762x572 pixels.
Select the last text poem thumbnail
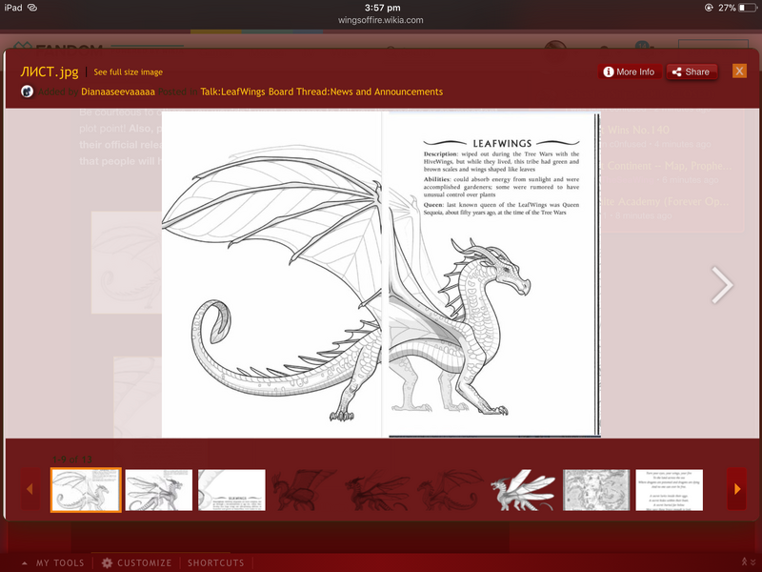click(x=669, y=489)
